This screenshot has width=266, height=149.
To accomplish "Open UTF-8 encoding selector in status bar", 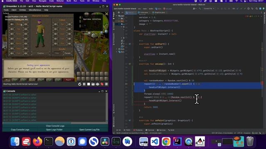I will coord(240,133).
